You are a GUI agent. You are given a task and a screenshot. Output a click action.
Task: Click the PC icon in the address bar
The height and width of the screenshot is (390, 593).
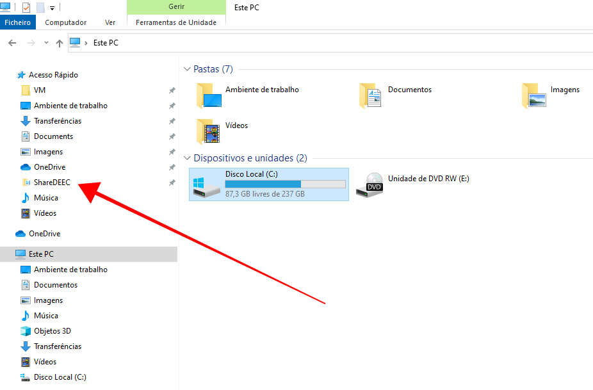coord(76,42)
